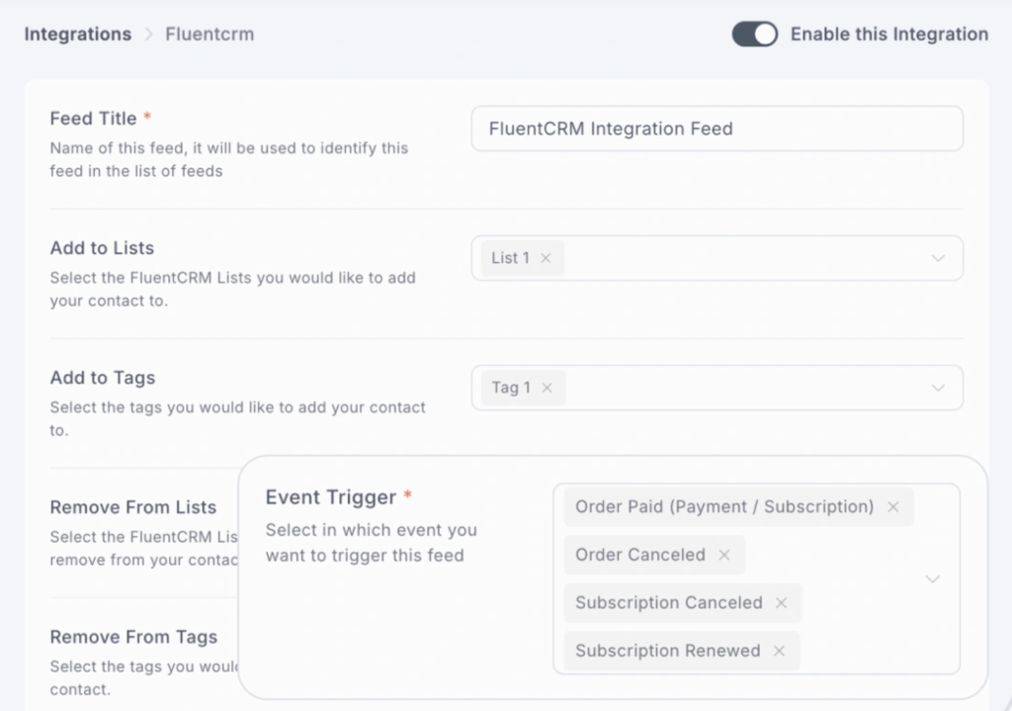Select the "Tag 1" chip
The height and width of the screenshot is (711, 1012).
512,388
